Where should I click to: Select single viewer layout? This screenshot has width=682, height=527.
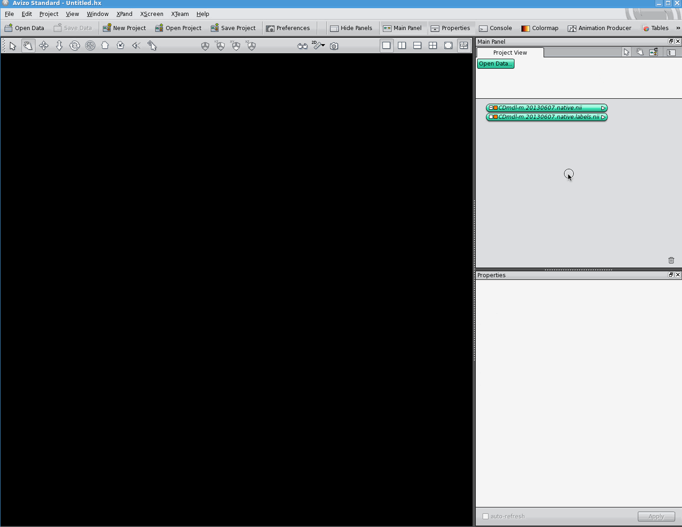click(x=387, y=46)
